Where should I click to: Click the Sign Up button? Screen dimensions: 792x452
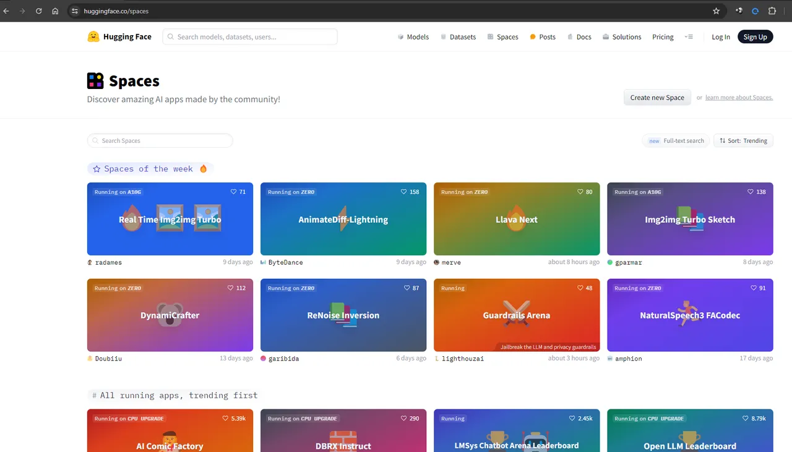click(x=755, y=37)
